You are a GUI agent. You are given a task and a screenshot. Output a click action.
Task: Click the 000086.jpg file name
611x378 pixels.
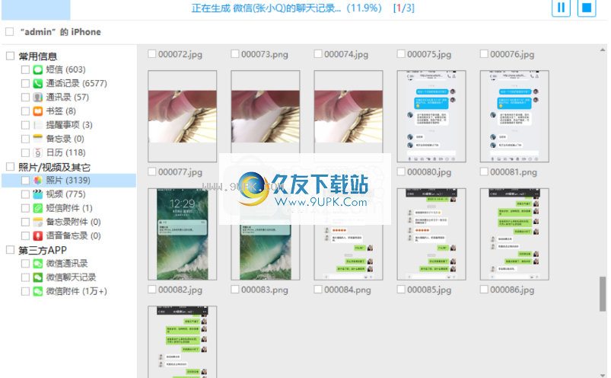[512, 290]
